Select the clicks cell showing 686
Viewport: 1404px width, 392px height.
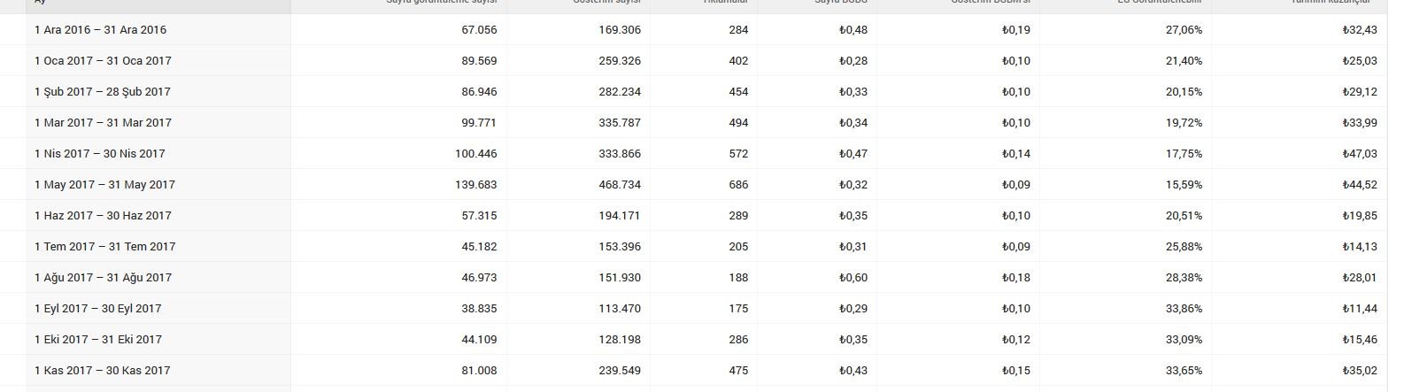point(738,184)
